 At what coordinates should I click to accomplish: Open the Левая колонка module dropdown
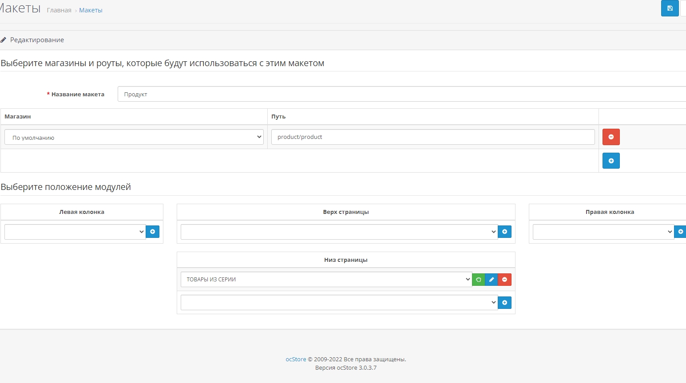pos(75,232)
